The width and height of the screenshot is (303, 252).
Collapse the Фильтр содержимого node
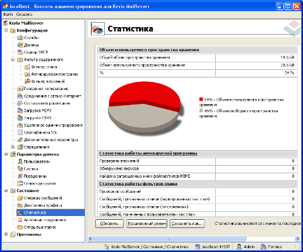(x=13, y=59)
